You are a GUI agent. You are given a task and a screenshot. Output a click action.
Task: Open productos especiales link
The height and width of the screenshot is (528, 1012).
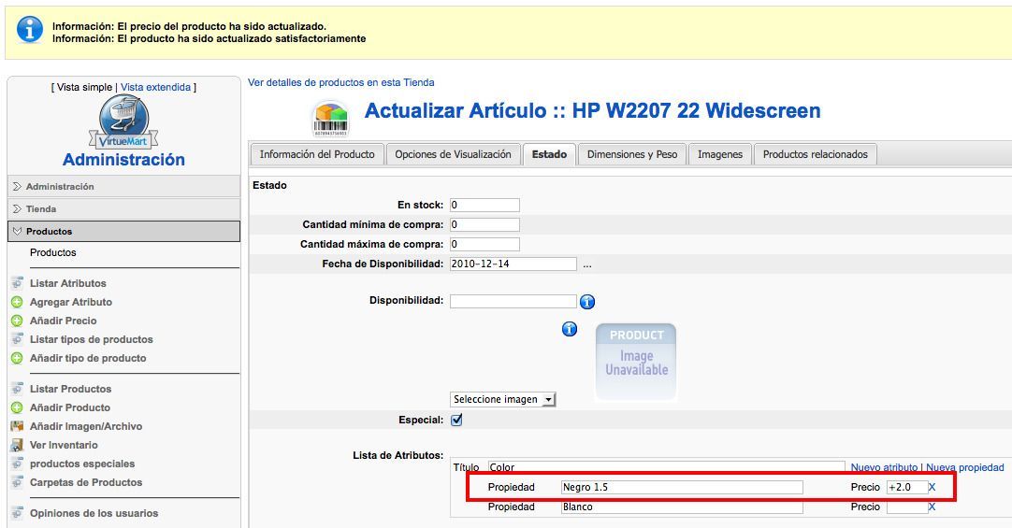tap(82, 464)
